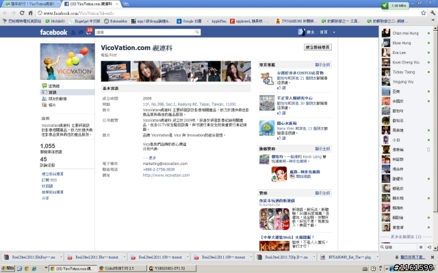Screen dimensions: 438x273
Task: Chat with Yingying Wu
Action: pyautogui.click(x=406, y=82)
